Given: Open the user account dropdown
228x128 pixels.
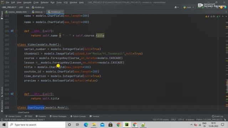Looking at the screenshot, I should [x=176, y=7].
